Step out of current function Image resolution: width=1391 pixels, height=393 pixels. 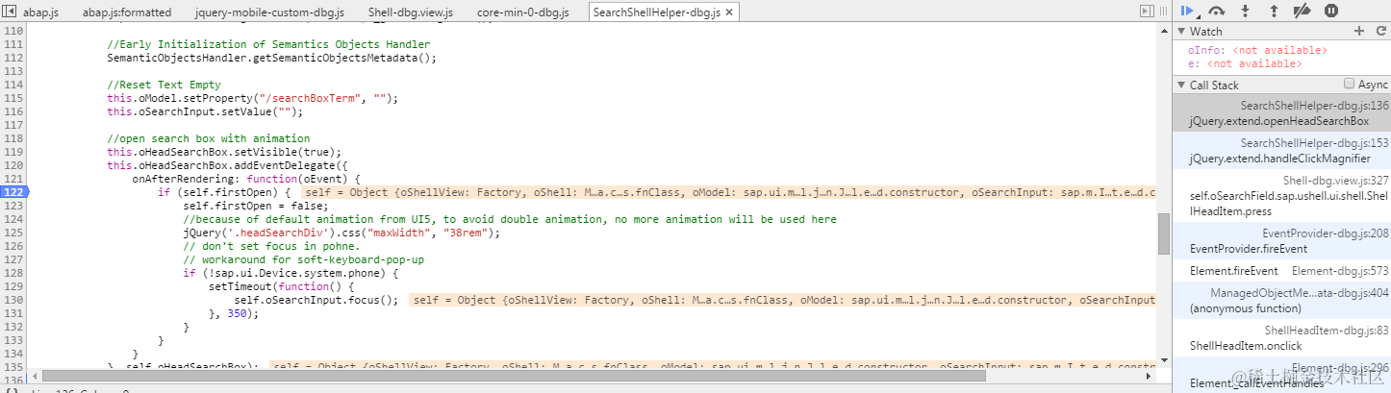coord(1274,11)
